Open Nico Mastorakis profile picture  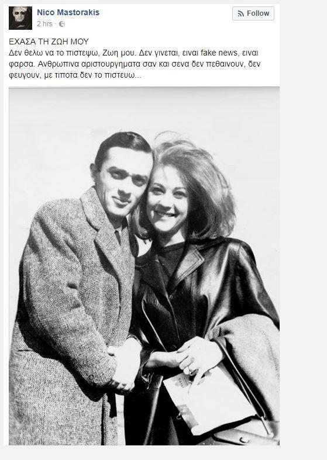20,18
